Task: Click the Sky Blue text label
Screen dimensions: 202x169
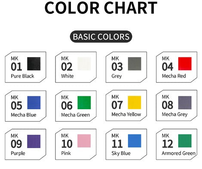Action: [x=121, y=153]
